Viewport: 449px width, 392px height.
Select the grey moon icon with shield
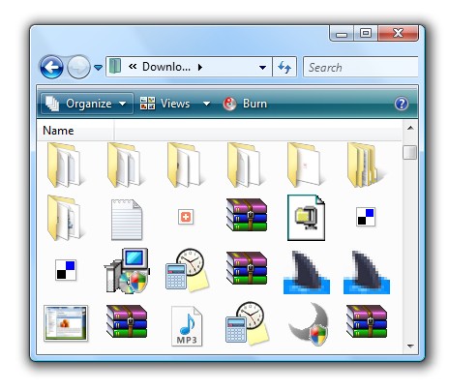tap(308, 324)
